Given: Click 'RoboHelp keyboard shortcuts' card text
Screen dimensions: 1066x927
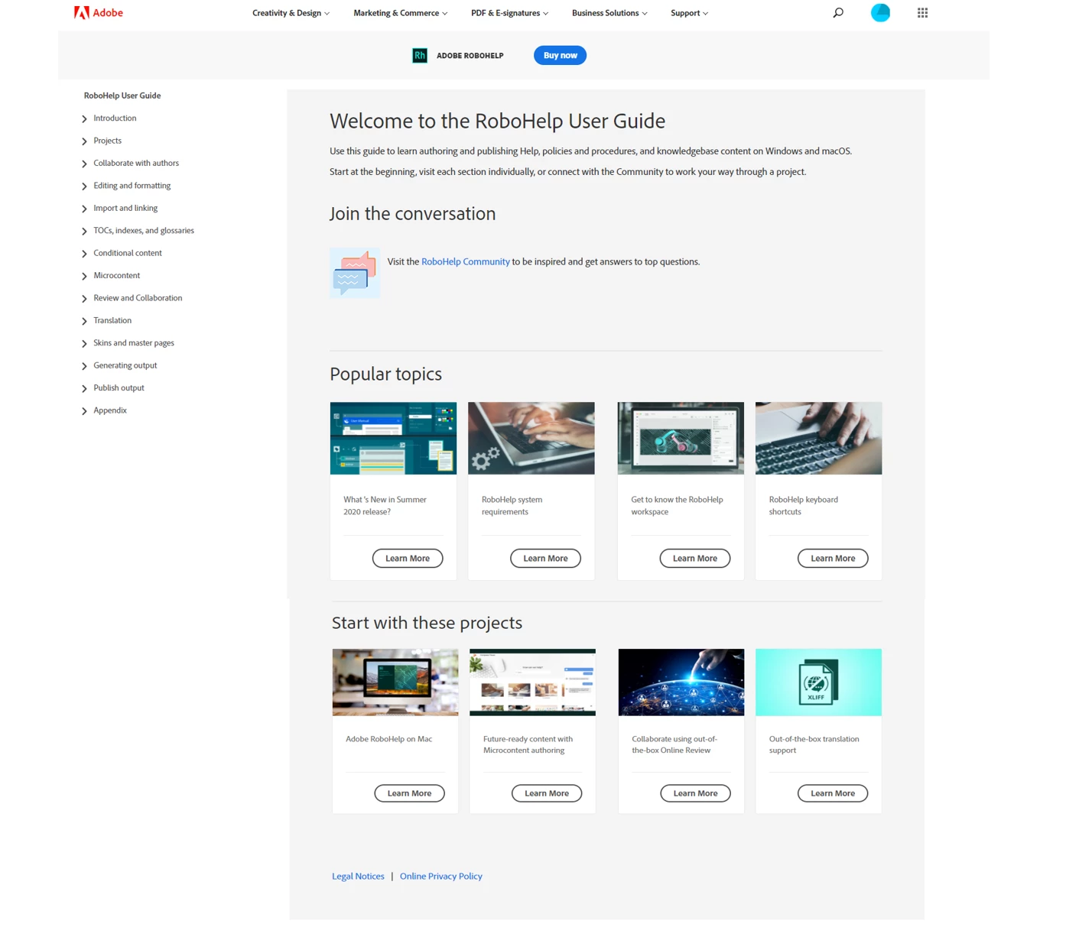Looking at the screenshot, I should [x=803, y=506].
